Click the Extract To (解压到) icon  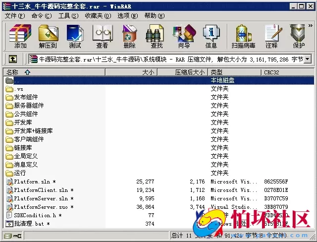(48, 36)
